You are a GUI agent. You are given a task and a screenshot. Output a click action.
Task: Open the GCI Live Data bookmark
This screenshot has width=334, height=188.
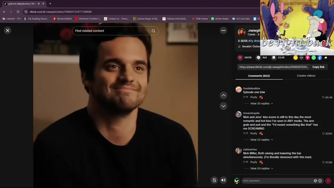[x=241, y=19]
